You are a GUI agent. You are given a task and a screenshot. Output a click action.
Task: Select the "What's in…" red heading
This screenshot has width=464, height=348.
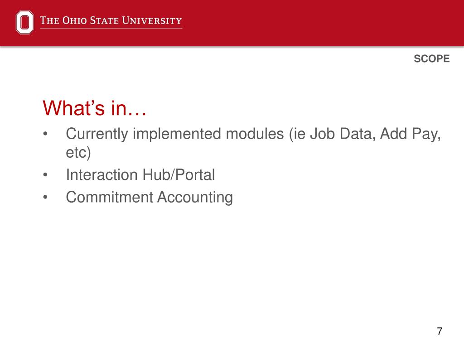tap(94, 108)
